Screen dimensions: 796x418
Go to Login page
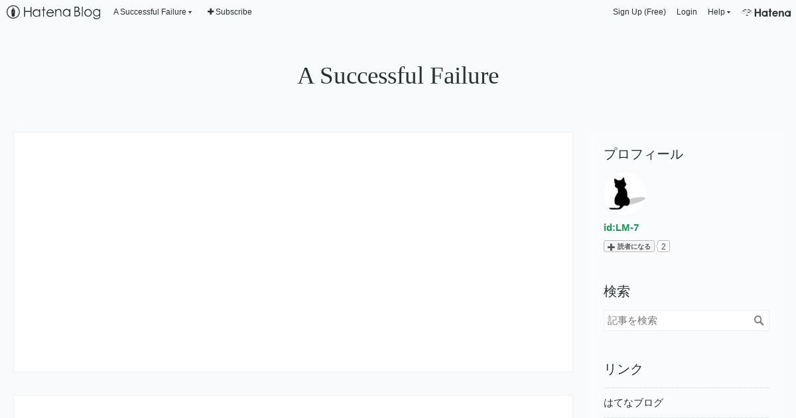click(x=687, y=12)
